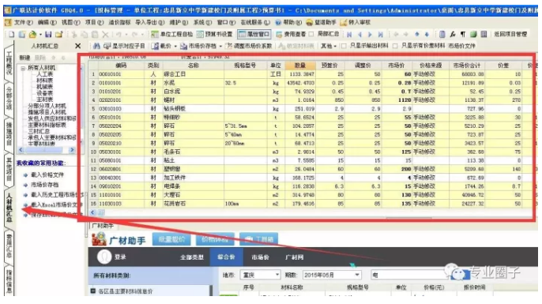Screen dimensions: 542x304
Task: Switch to 费用汇总 vertical tab
Action: (9, 246)
